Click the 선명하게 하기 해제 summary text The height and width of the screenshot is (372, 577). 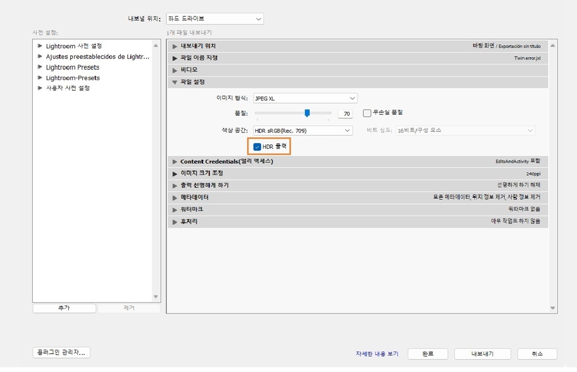tap(519, 185)
